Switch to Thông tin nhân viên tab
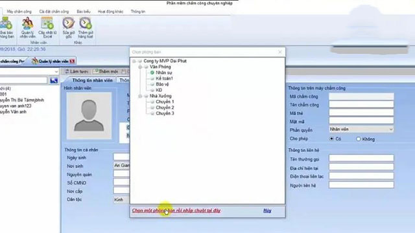 (92, 80)
